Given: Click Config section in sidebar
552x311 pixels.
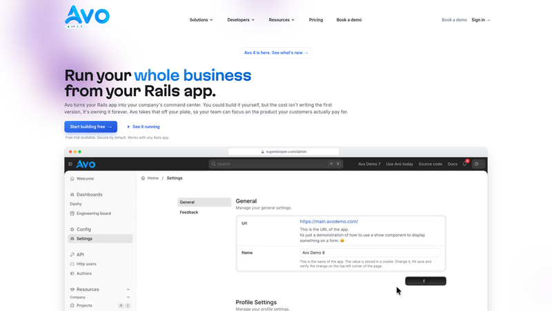Looking at the screenshot, I should 83,229.
